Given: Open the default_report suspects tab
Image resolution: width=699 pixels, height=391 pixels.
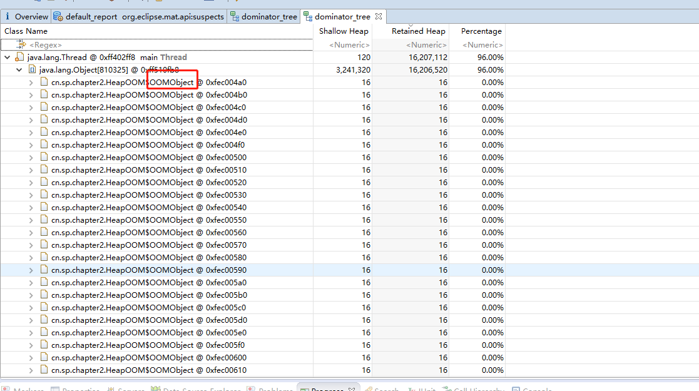Looking at the screenshot, I should click(x=139, y=16).
